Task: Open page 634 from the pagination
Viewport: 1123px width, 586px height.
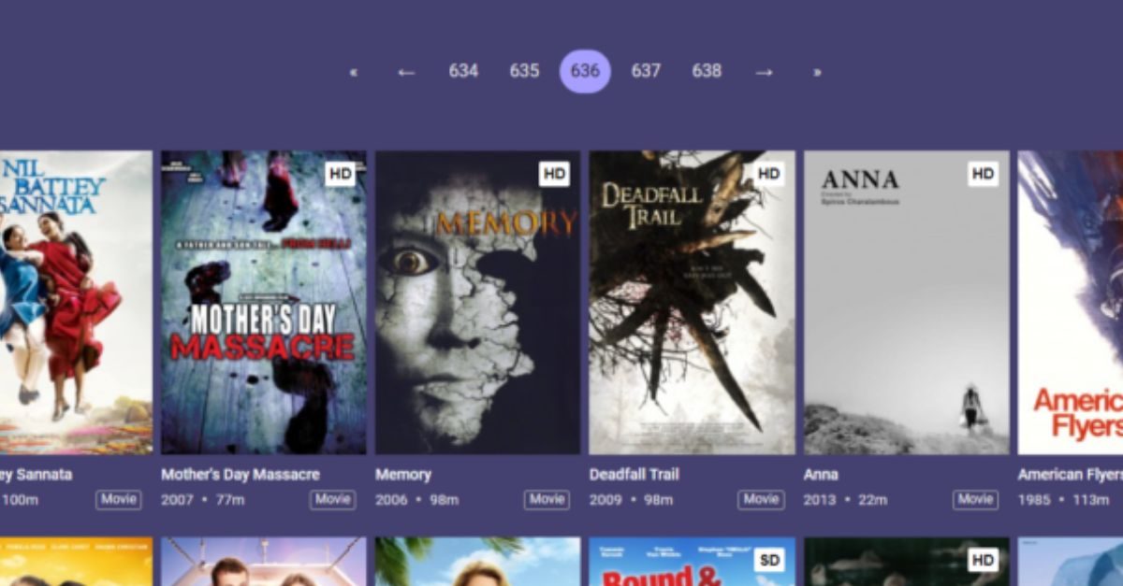Action: (x=464, y=71)
